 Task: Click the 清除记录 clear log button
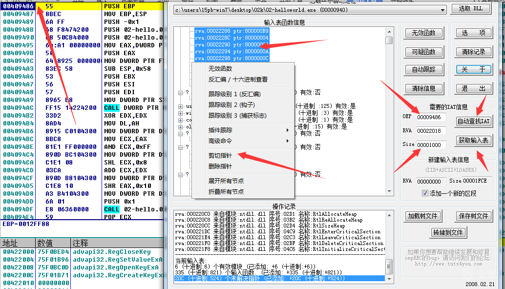[x=473, y=52]
